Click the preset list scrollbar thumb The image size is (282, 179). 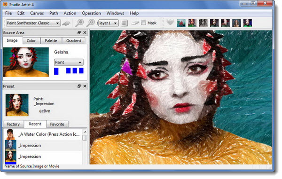coord(85,138)
